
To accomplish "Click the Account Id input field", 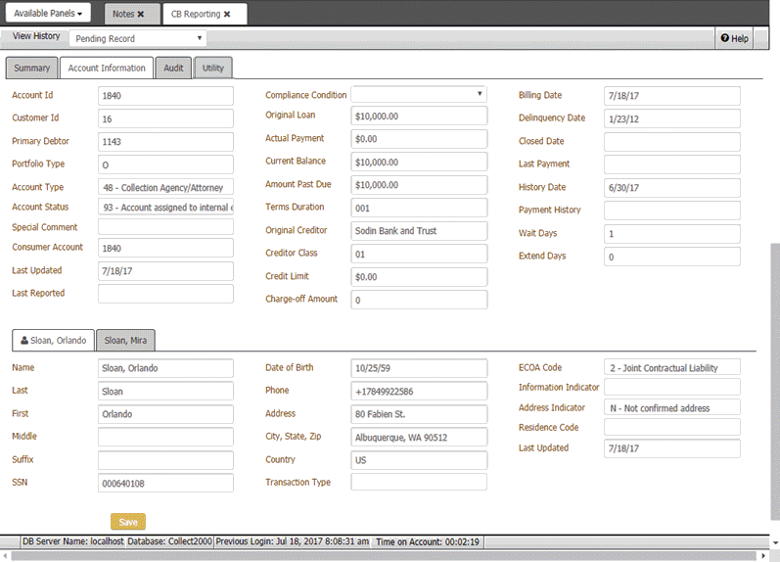I will [165, 96].
